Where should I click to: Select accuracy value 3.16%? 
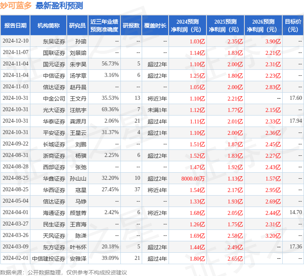111,75
